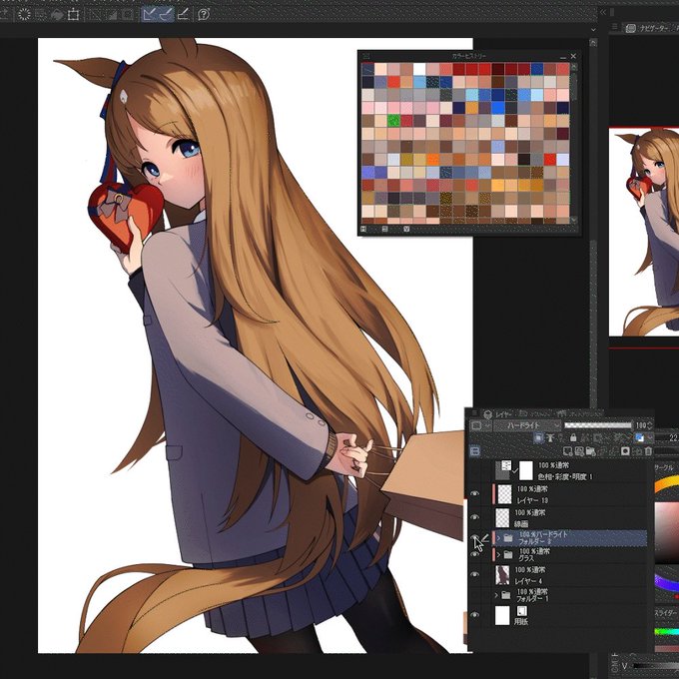Toggle the snap to special ruler toolbar icon
679x679 pixels.
tap(166, 14)
